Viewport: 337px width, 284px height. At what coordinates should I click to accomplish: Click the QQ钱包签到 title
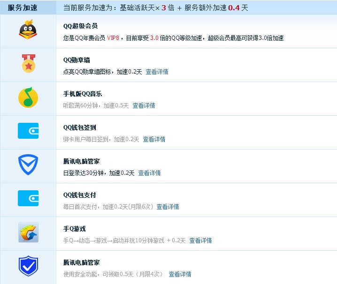click(x=79, y=127)
